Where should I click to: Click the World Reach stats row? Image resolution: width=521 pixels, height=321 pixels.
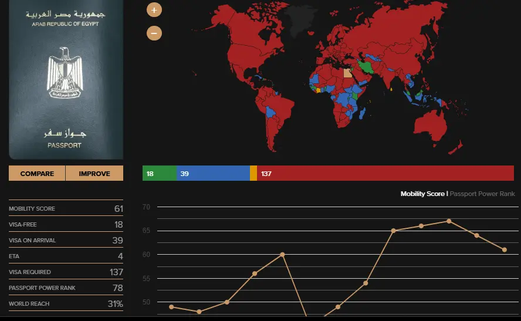coord(66,304)
